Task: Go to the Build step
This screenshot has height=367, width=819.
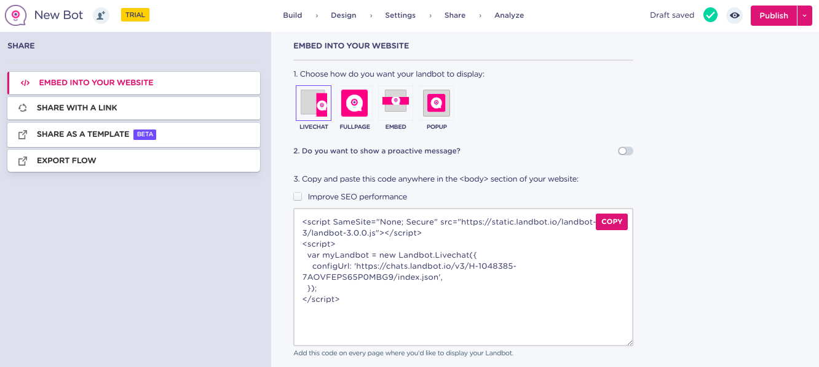Action: point(293,15)
